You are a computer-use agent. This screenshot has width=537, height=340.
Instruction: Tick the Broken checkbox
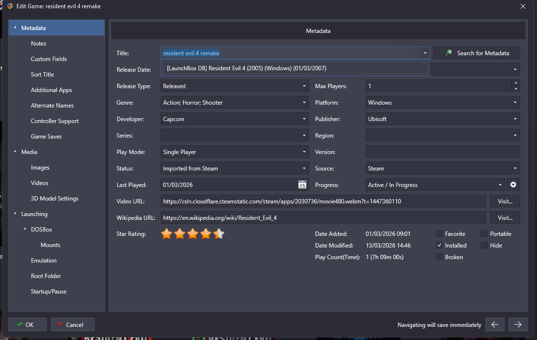[x=439, y=257]
